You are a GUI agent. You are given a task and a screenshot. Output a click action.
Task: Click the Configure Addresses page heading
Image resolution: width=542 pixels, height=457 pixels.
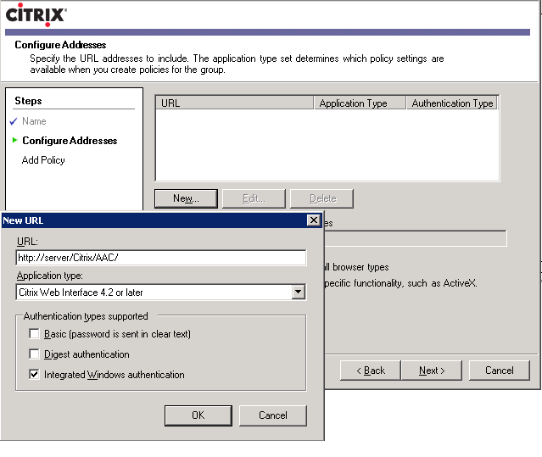60,45
